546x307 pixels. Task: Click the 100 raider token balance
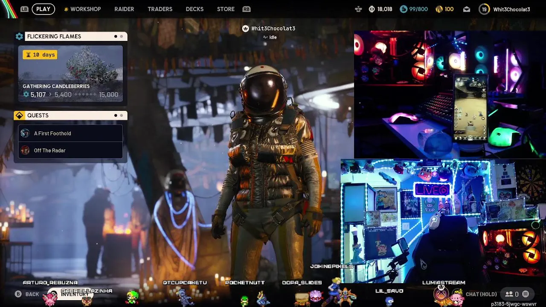[x=449, y=9]
